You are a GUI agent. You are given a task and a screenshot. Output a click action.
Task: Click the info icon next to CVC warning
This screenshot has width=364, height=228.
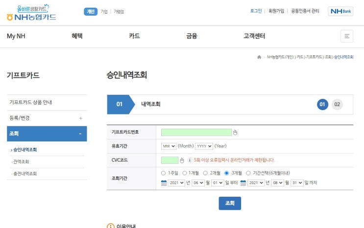[190, 160]
